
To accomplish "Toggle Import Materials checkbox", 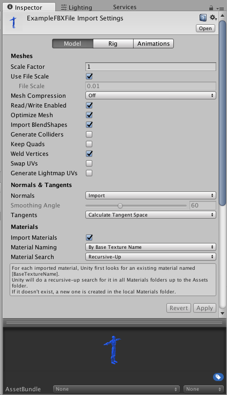I will pos(89,238).
